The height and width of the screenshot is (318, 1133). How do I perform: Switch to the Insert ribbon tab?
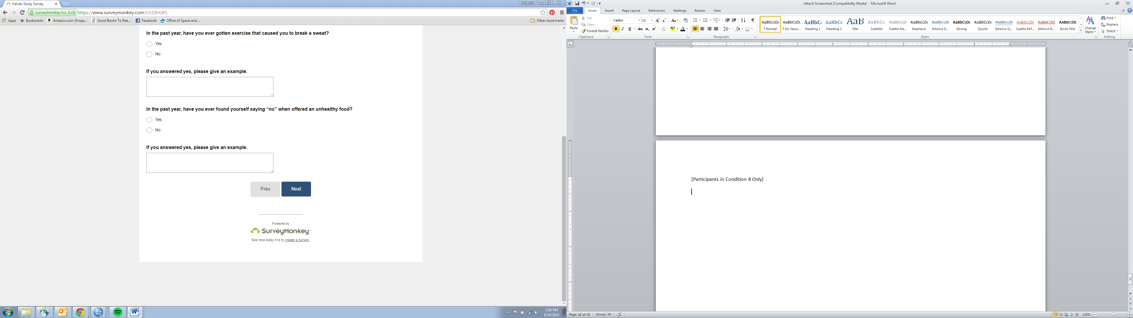tap(609, 11)
